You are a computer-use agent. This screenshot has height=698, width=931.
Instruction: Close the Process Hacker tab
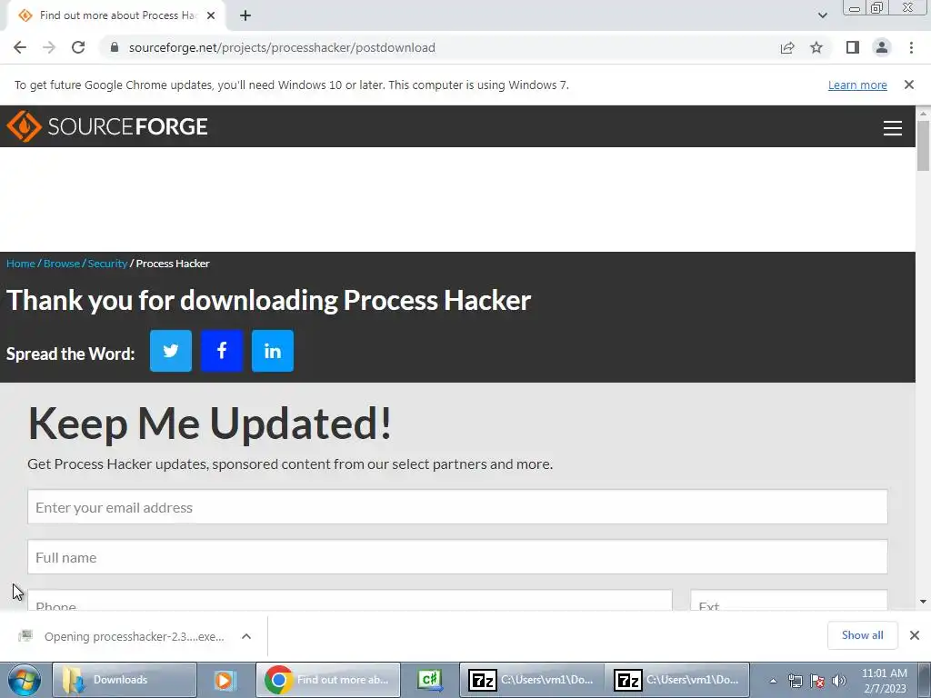211,15
